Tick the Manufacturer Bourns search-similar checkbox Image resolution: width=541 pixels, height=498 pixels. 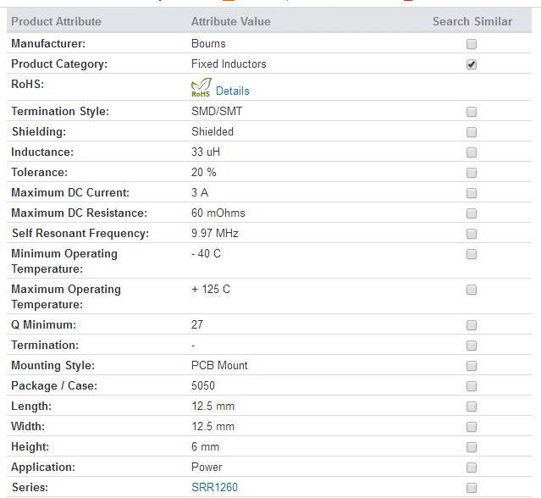click(x=472, y=44)
